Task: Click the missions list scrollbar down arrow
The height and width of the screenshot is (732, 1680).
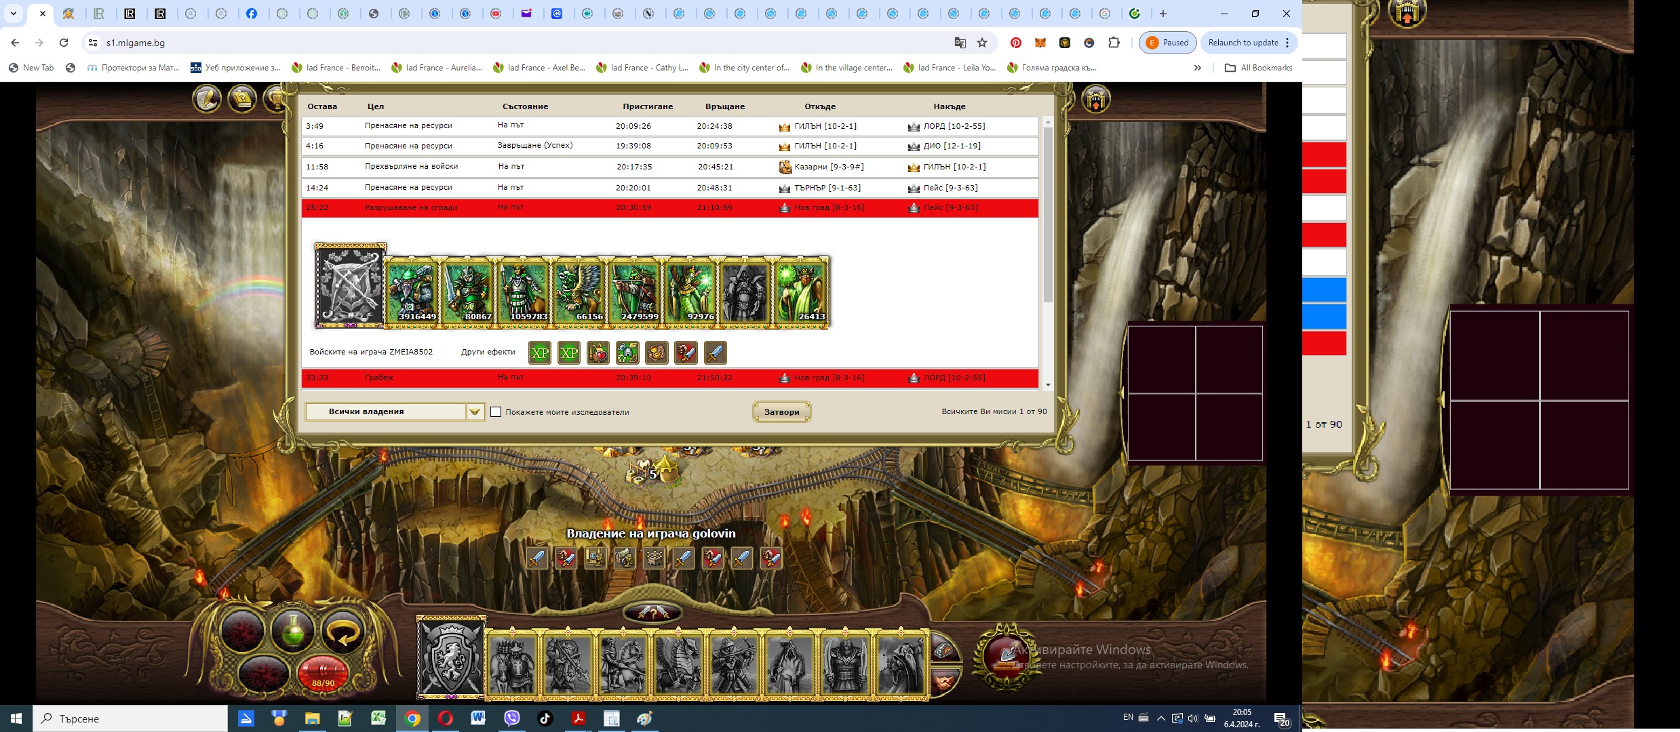Action: pyautogui.click(x=1048, y=385)
